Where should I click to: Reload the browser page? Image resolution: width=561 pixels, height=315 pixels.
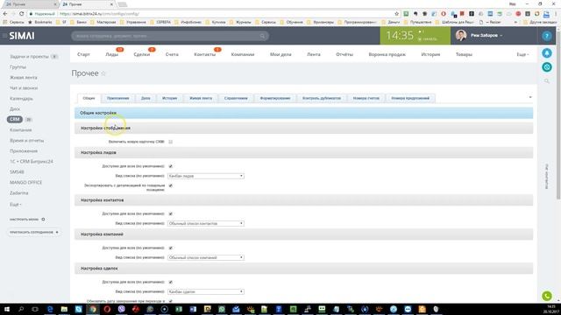pos(21,14)
